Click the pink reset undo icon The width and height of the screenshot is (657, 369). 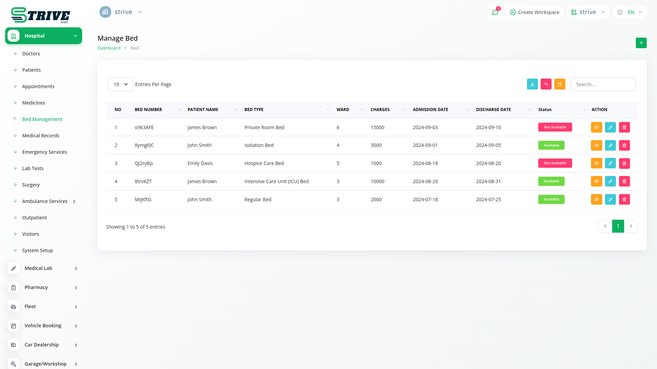(546, 84)
